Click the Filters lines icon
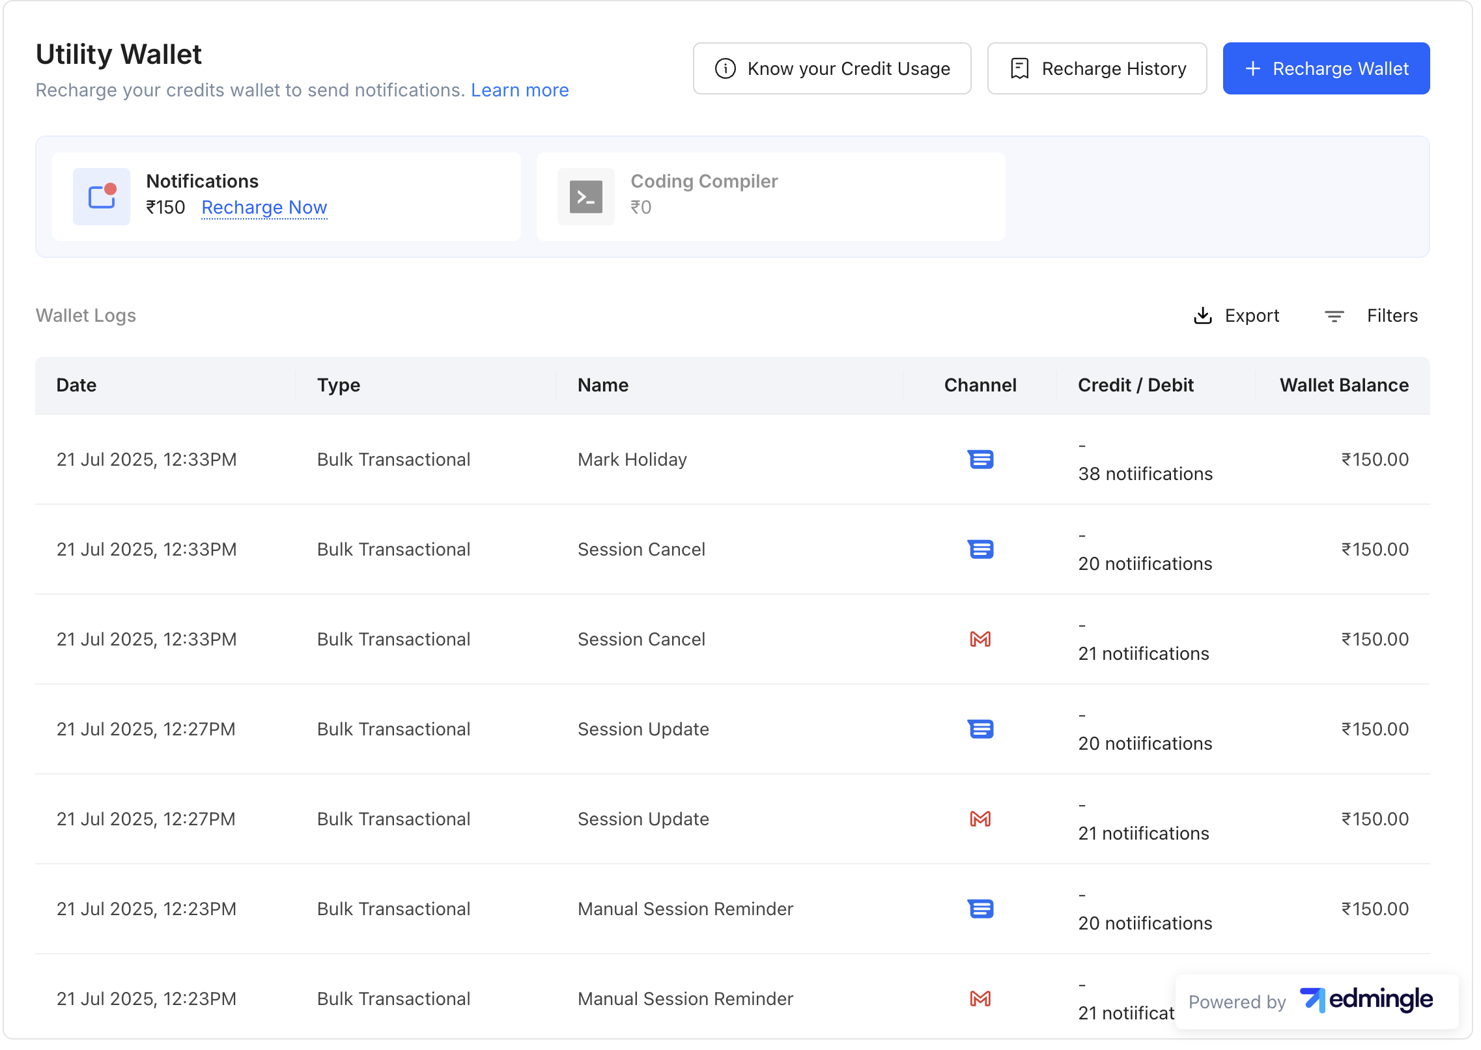This screenshot has width=1481, height=1050. pyautogui.click(x=1334, y=316)
